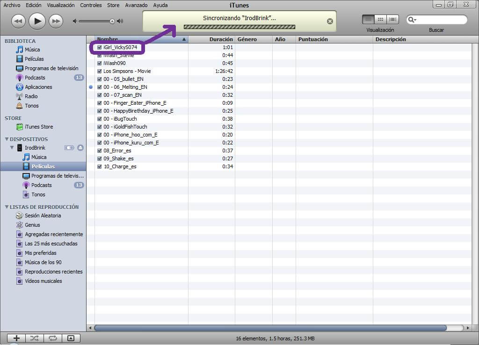479x345 pixels.
Task: Open the Ayuda menu
Action: point(160,5)
